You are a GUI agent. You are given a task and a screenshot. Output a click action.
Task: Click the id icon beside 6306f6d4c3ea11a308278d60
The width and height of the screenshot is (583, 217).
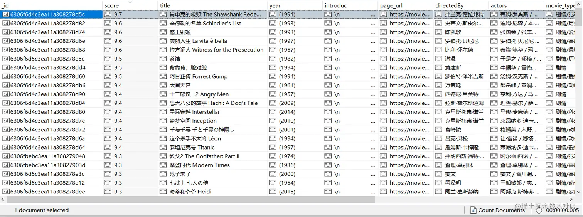[x=6, y=76]
